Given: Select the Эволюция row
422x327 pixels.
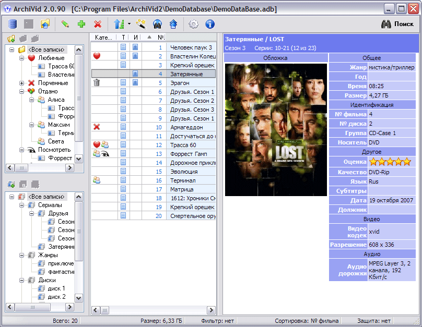Looking at the screenshot, I should pos(154,172).
